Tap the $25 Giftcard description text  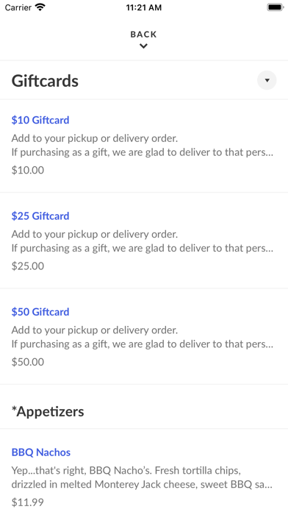point(143,241)
